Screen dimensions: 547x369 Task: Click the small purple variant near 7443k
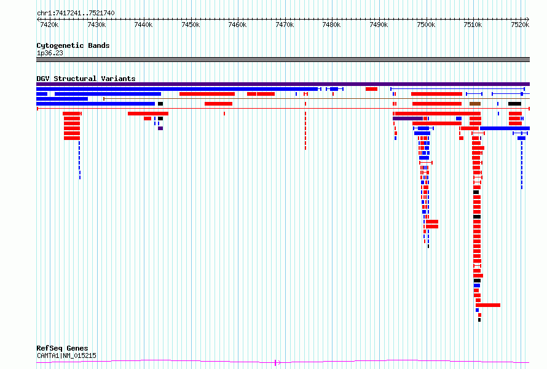pos(160,128)
